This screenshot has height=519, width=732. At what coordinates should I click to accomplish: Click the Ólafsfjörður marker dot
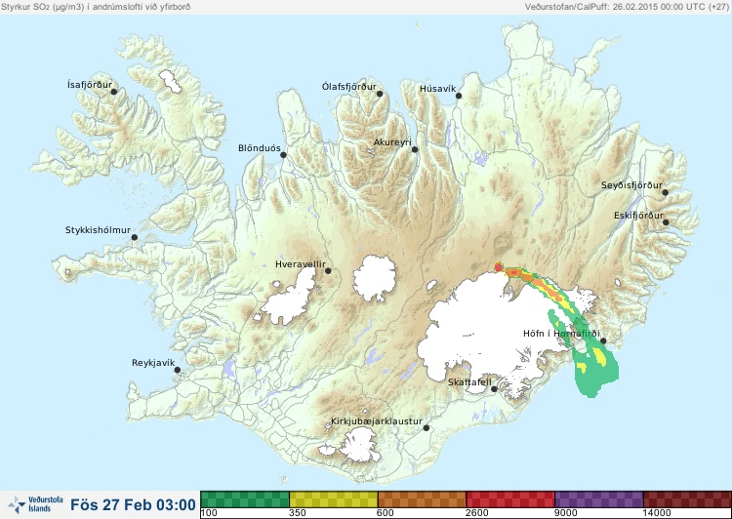[380, 94]
